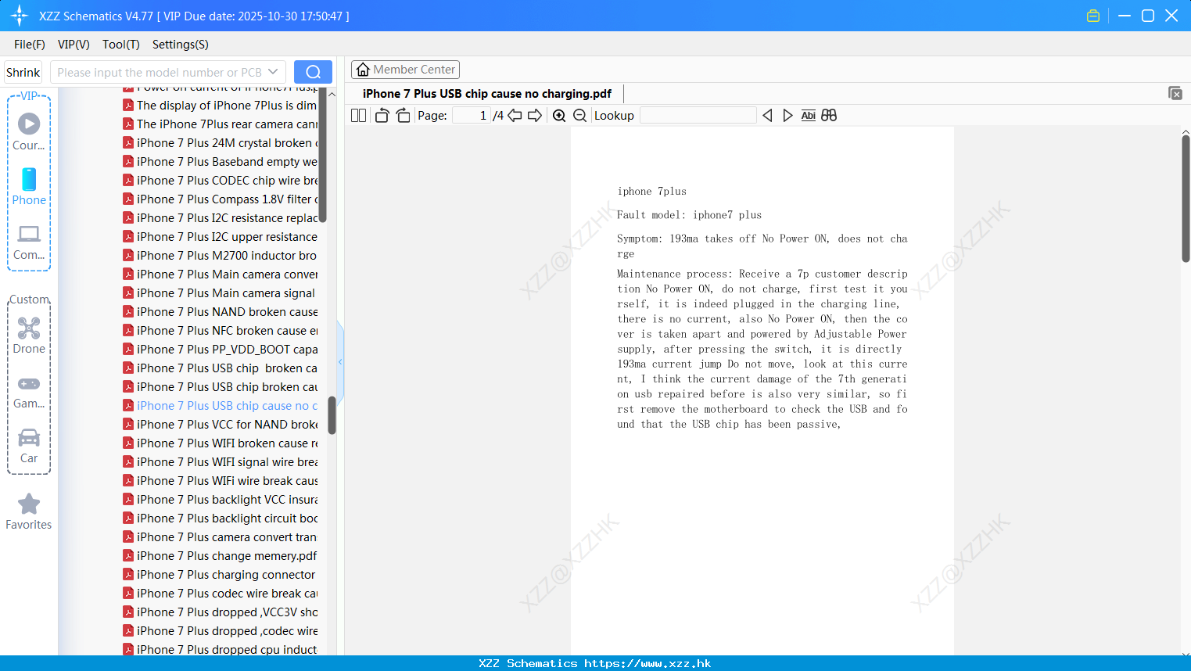Zoom in on the PDF
1191x671 pixels.
click(x=559, y=116)
